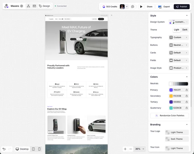Image resolution: width=194 pixels, height=154 pixels.
Task: Click the Publish button
Action: [x=181, y=7]
